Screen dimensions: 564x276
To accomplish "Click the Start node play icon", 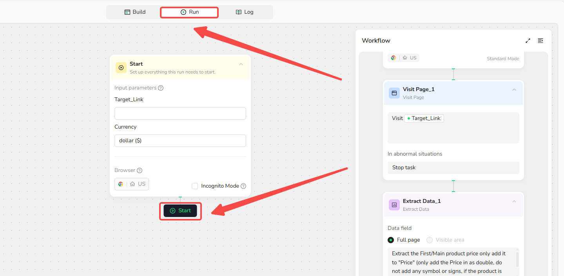I will coord(121,68).
